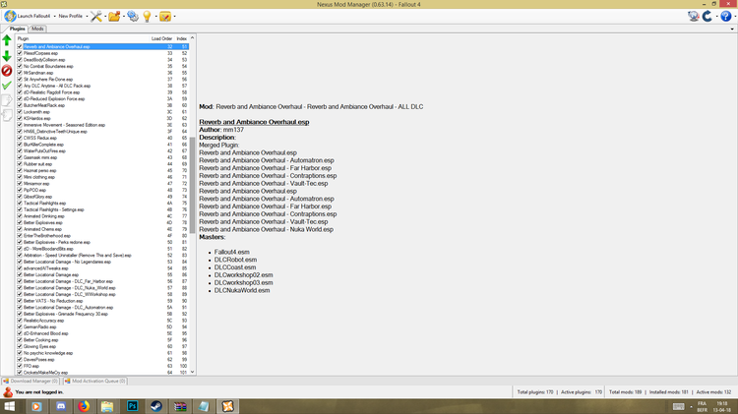Screen dimensions: 738x414
Task: Select the Better Cooking.esp row
Action: (x=102, y=339)
